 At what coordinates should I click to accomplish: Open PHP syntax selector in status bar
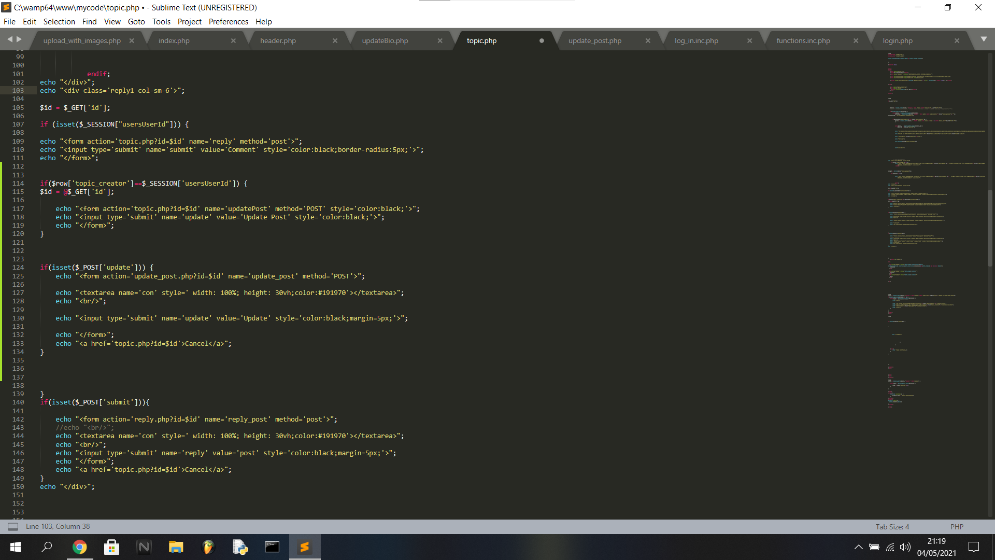[957, 526]
